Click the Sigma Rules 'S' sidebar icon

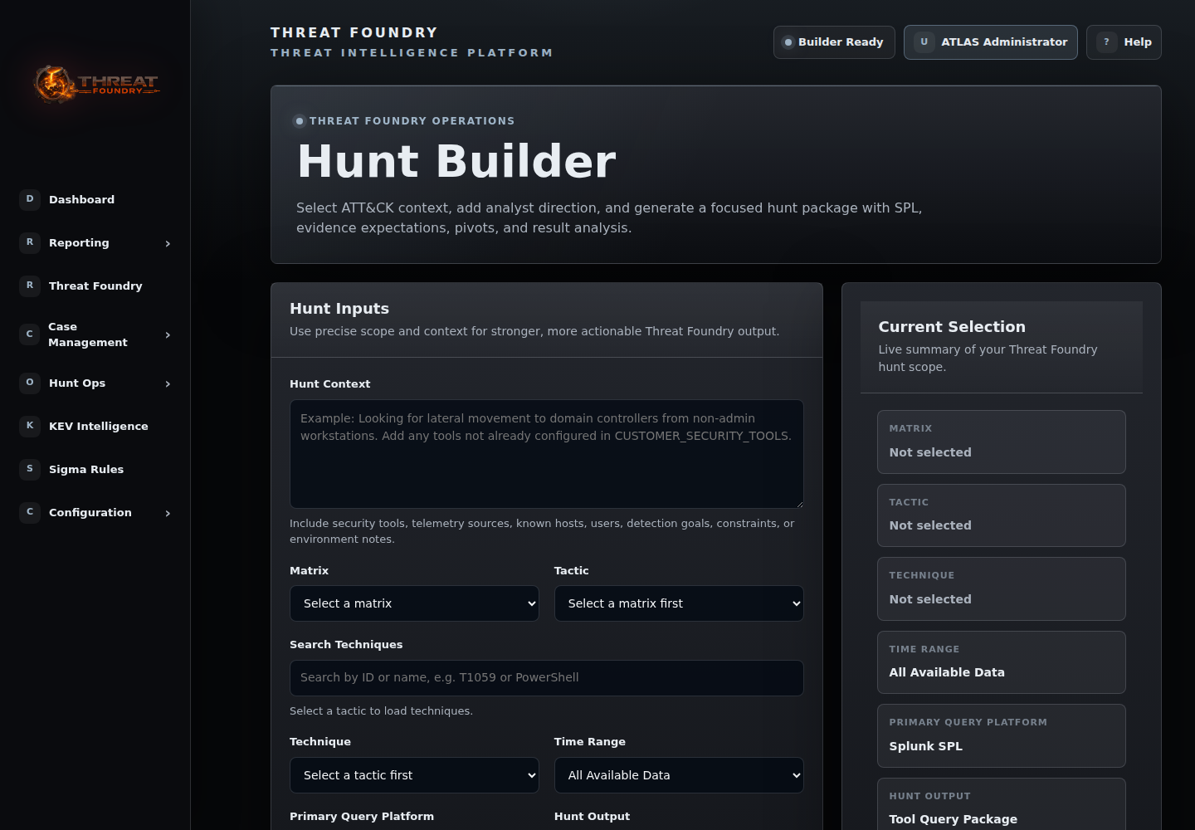(x=30, y=469)
